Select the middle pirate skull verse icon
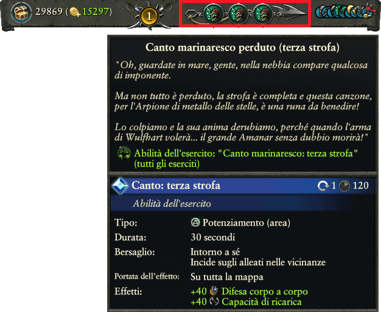 click(x=238, y=14)
